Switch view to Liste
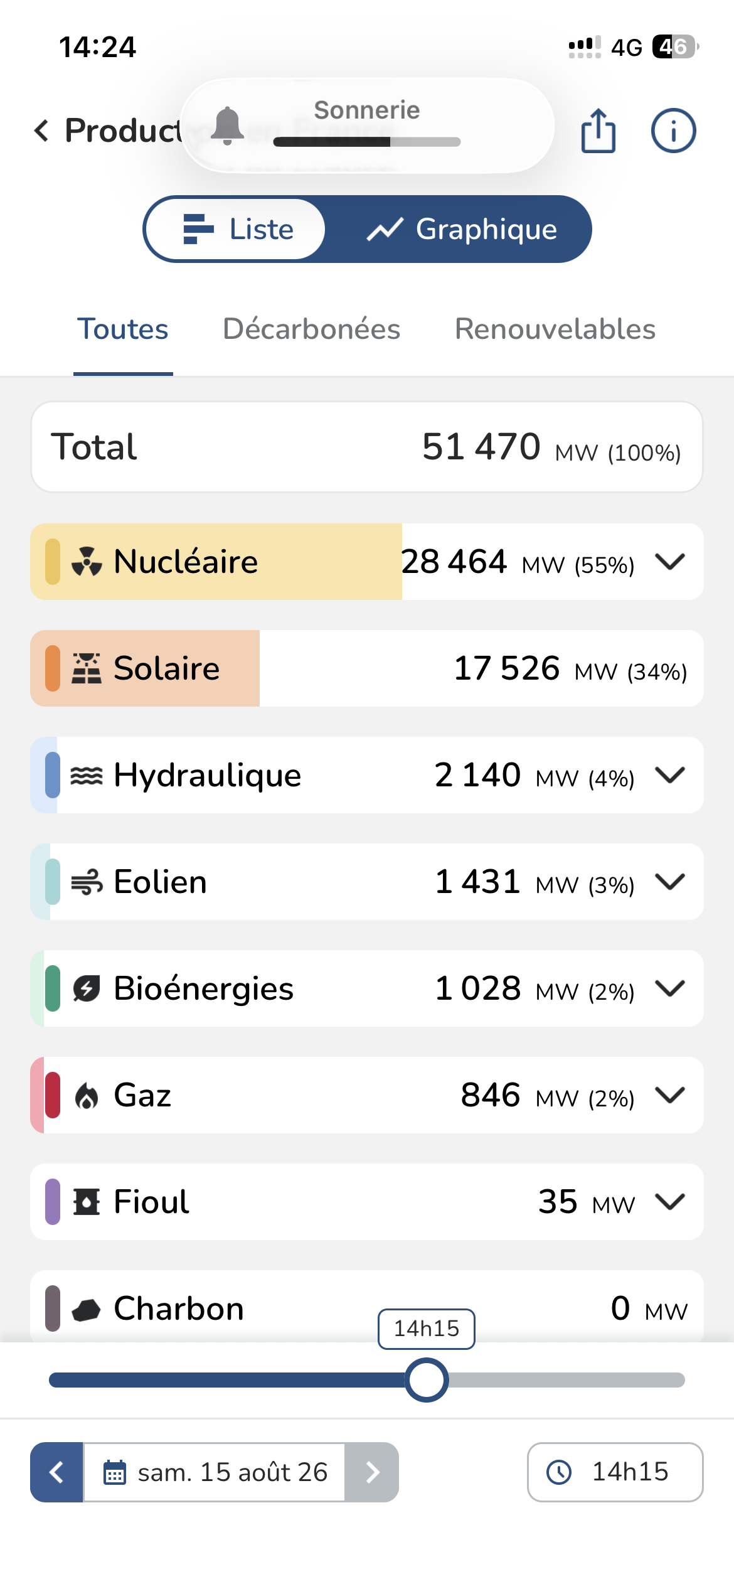This screenshot has height=1589, width=734. [x=236, y=229]
